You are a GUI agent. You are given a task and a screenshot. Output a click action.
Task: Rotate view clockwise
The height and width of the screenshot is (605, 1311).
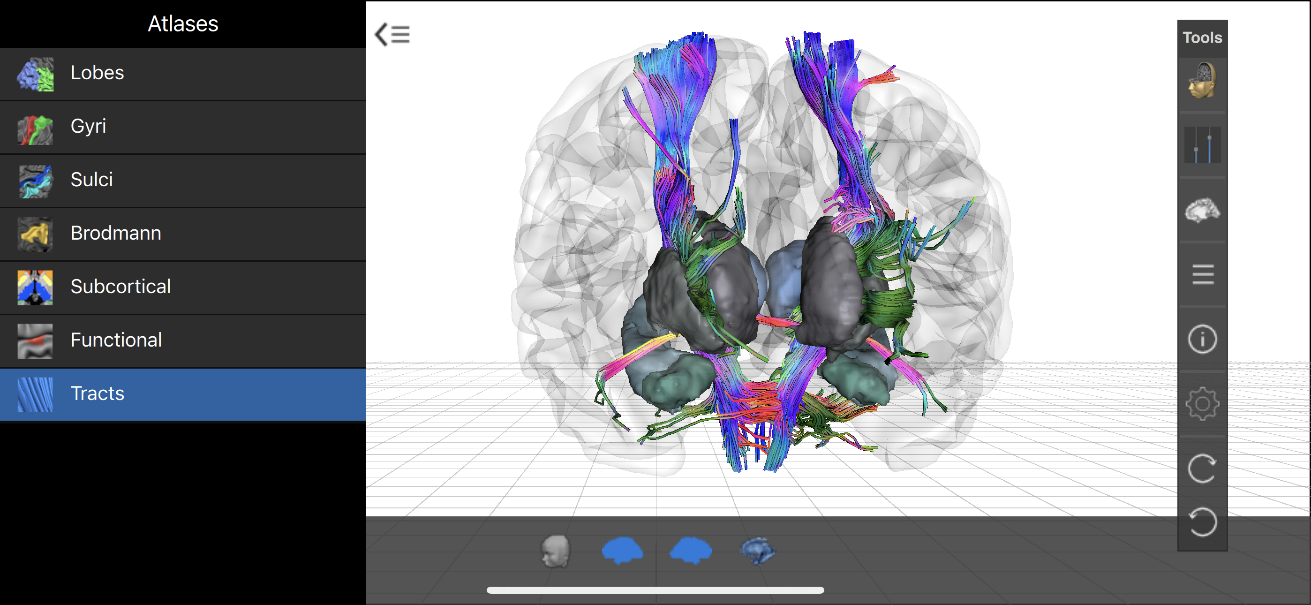pyautogui.click(x=1202, y=468)
